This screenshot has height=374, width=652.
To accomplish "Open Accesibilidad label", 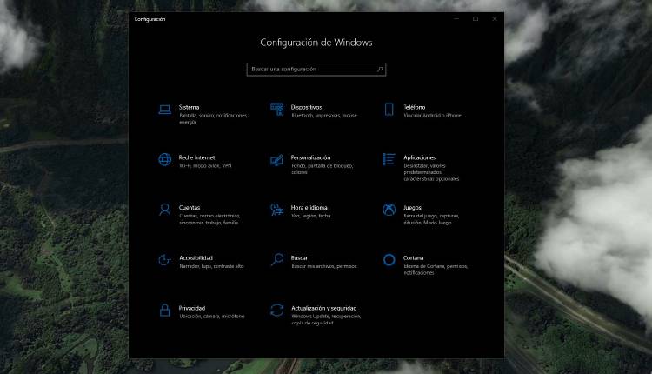I will click(x=196, y=257).
